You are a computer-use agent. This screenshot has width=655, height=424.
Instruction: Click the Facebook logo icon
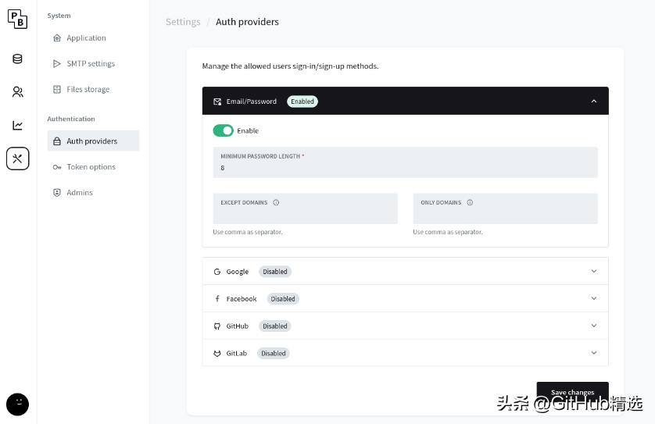217,299
